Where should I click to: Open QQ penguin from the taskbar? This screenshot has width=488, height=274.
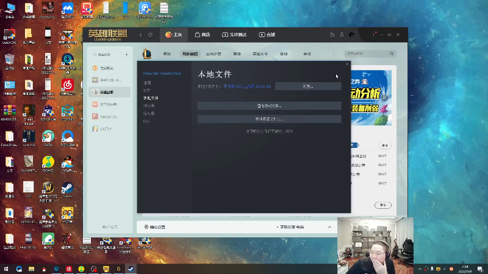(44, 269)
